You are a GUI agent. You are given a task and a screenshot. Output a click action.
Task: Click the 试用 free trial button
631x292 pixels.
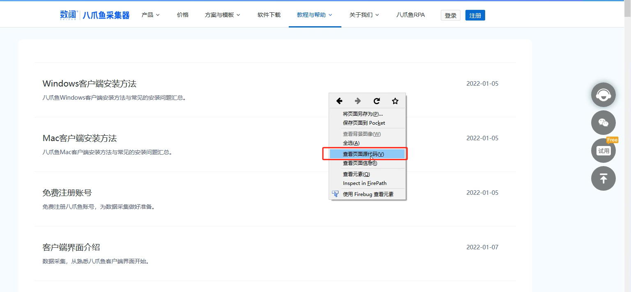tap(603, 151)
